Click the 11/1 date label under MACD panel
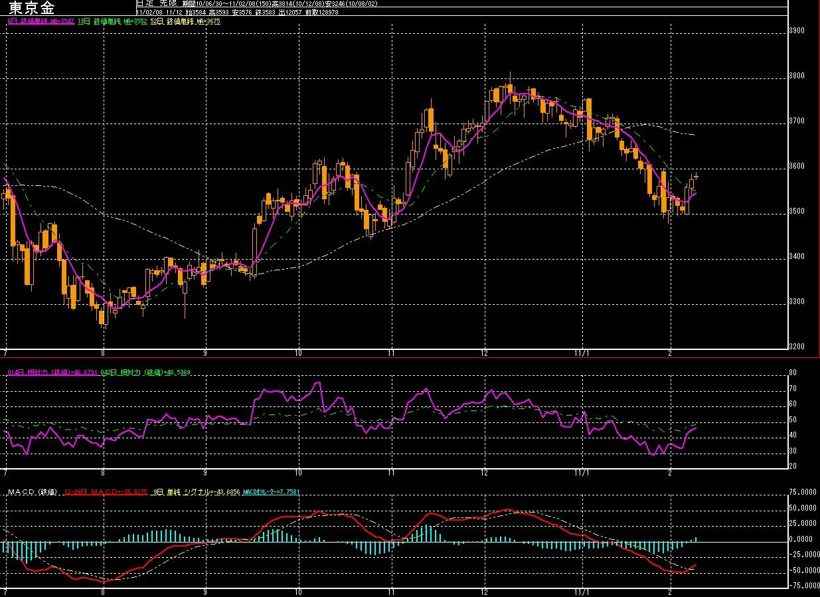This screenshot has width=820, height=597. (583, 592)
